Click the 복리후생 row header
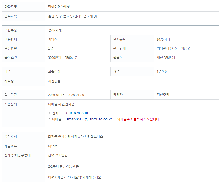 point(10,137)
